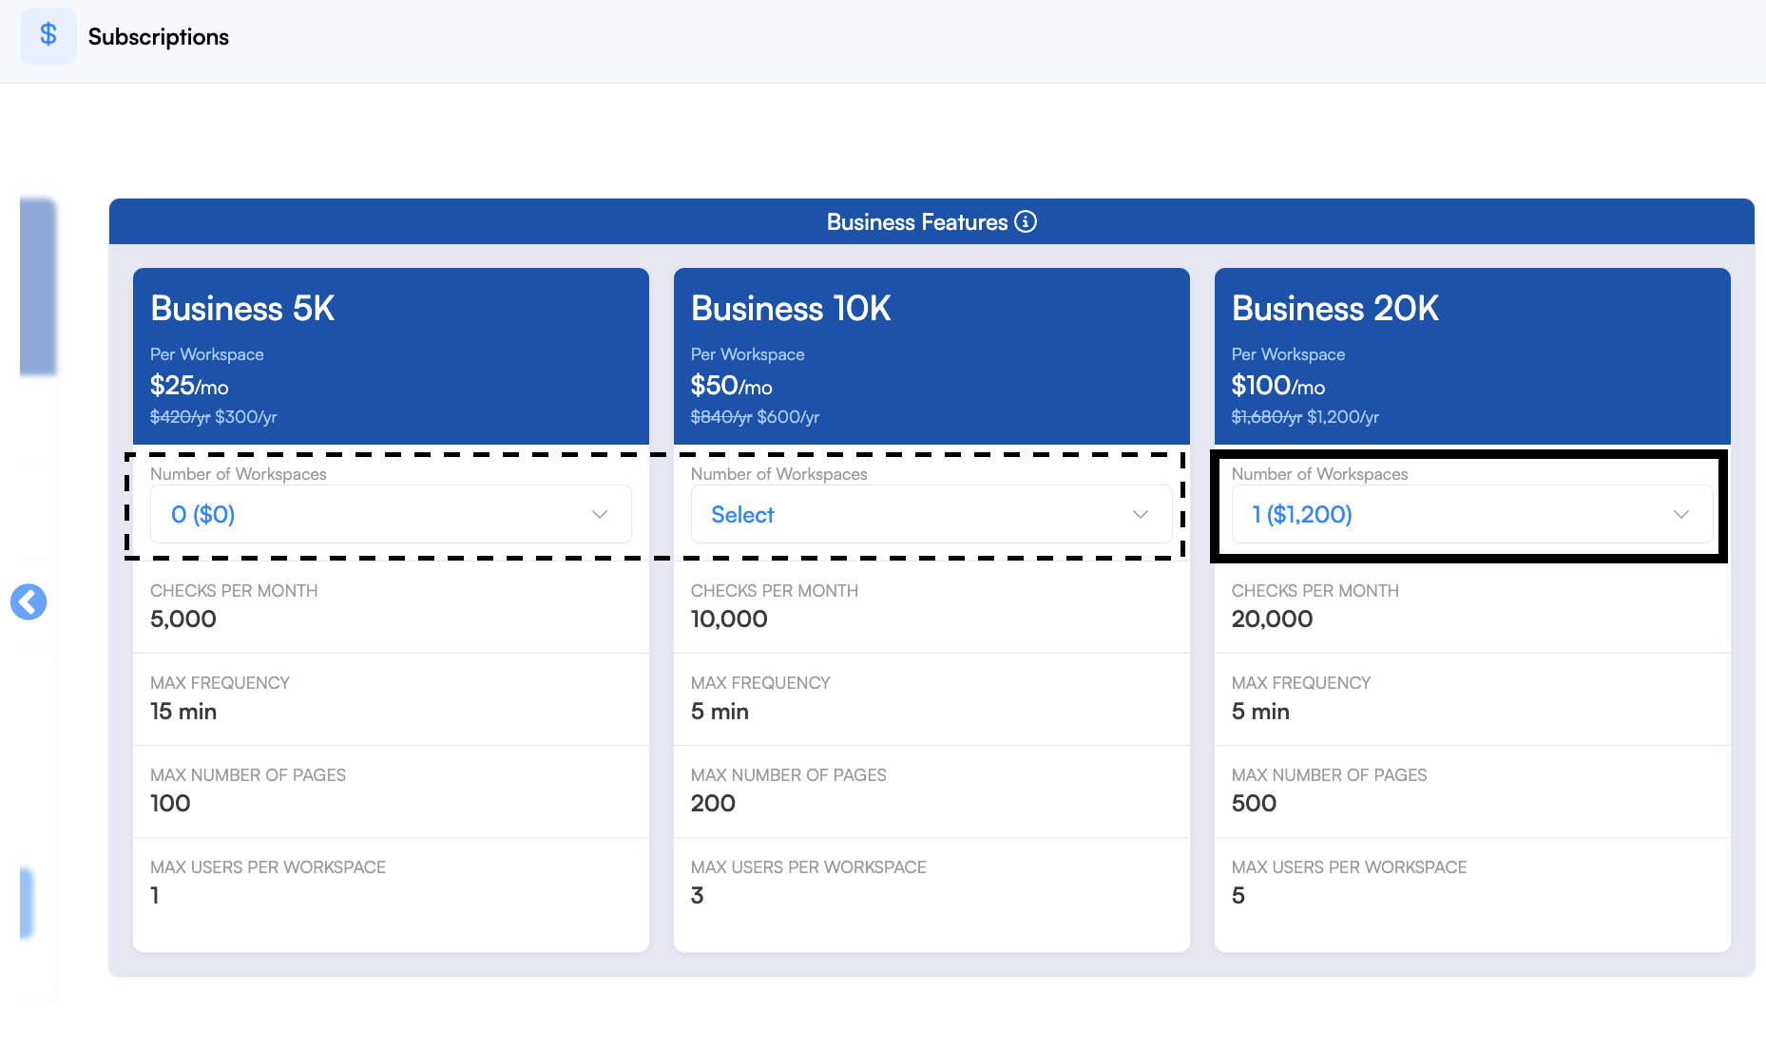This screenshot has height=1047, width=1766.
Task: Click the Business Features header text
Action: click(x=917, y=221)
